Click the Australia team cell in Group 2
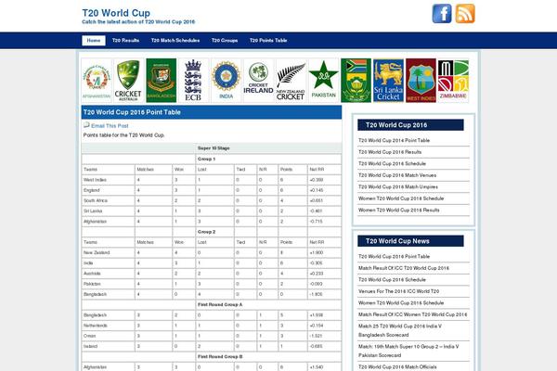 tap(109, 274)
